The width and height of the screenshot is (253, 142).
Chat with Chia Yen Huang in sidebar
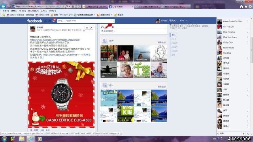[x=233, y=37]
